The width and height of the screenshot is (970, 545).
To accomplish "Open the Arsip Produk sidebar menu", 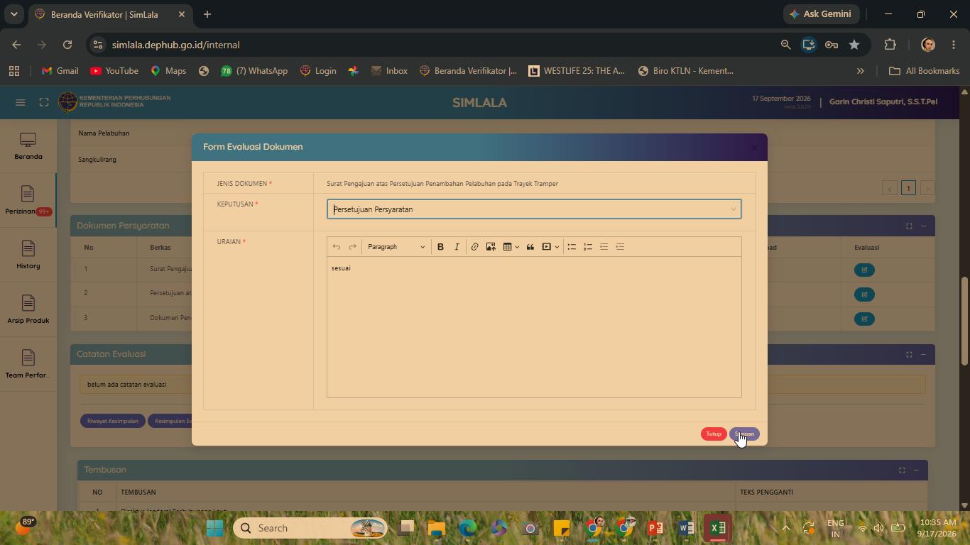I will [28, 310].
